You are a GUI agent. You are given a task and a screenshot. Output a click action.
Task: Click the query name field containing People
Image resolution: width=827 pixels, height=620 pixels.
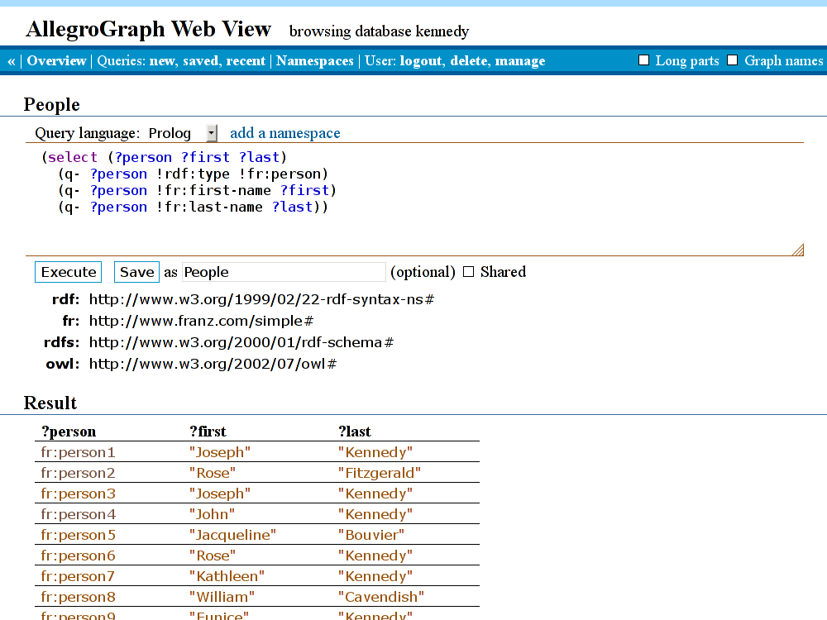tap(284, 272)
